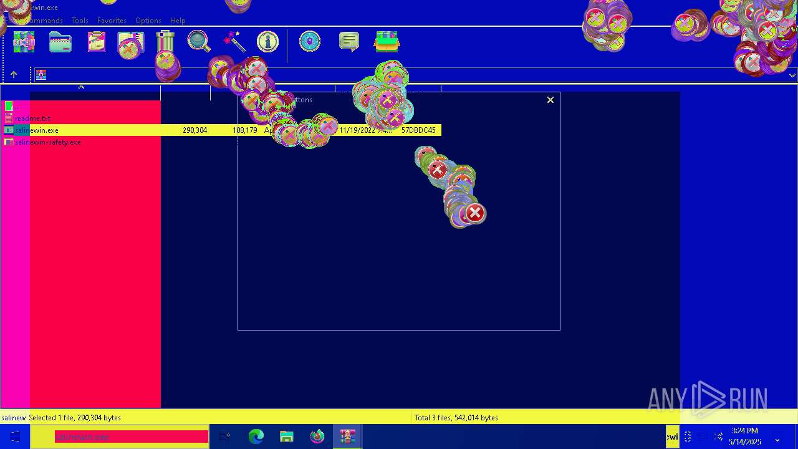
Task: Open the Commands menu
Action: [44, 21]
